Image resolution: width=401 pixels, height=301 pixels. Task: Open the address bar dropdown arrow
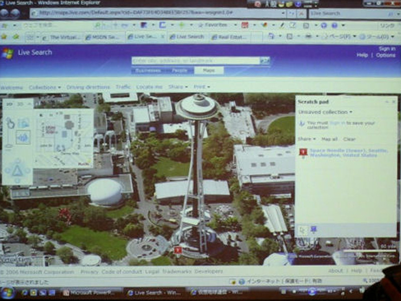coord(283,14)
